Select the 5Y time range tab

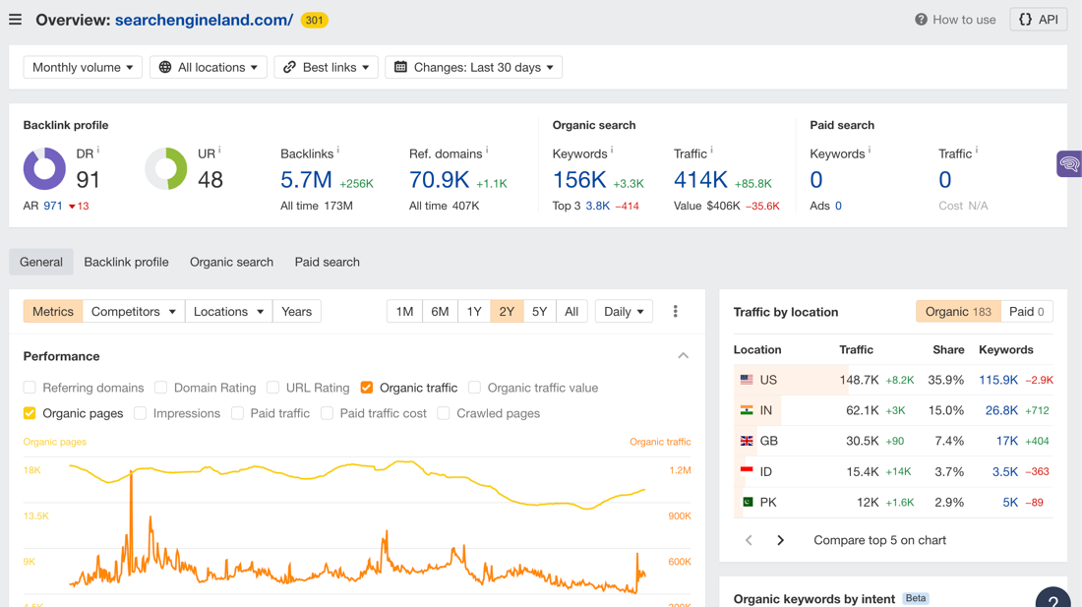click(540, 311)
